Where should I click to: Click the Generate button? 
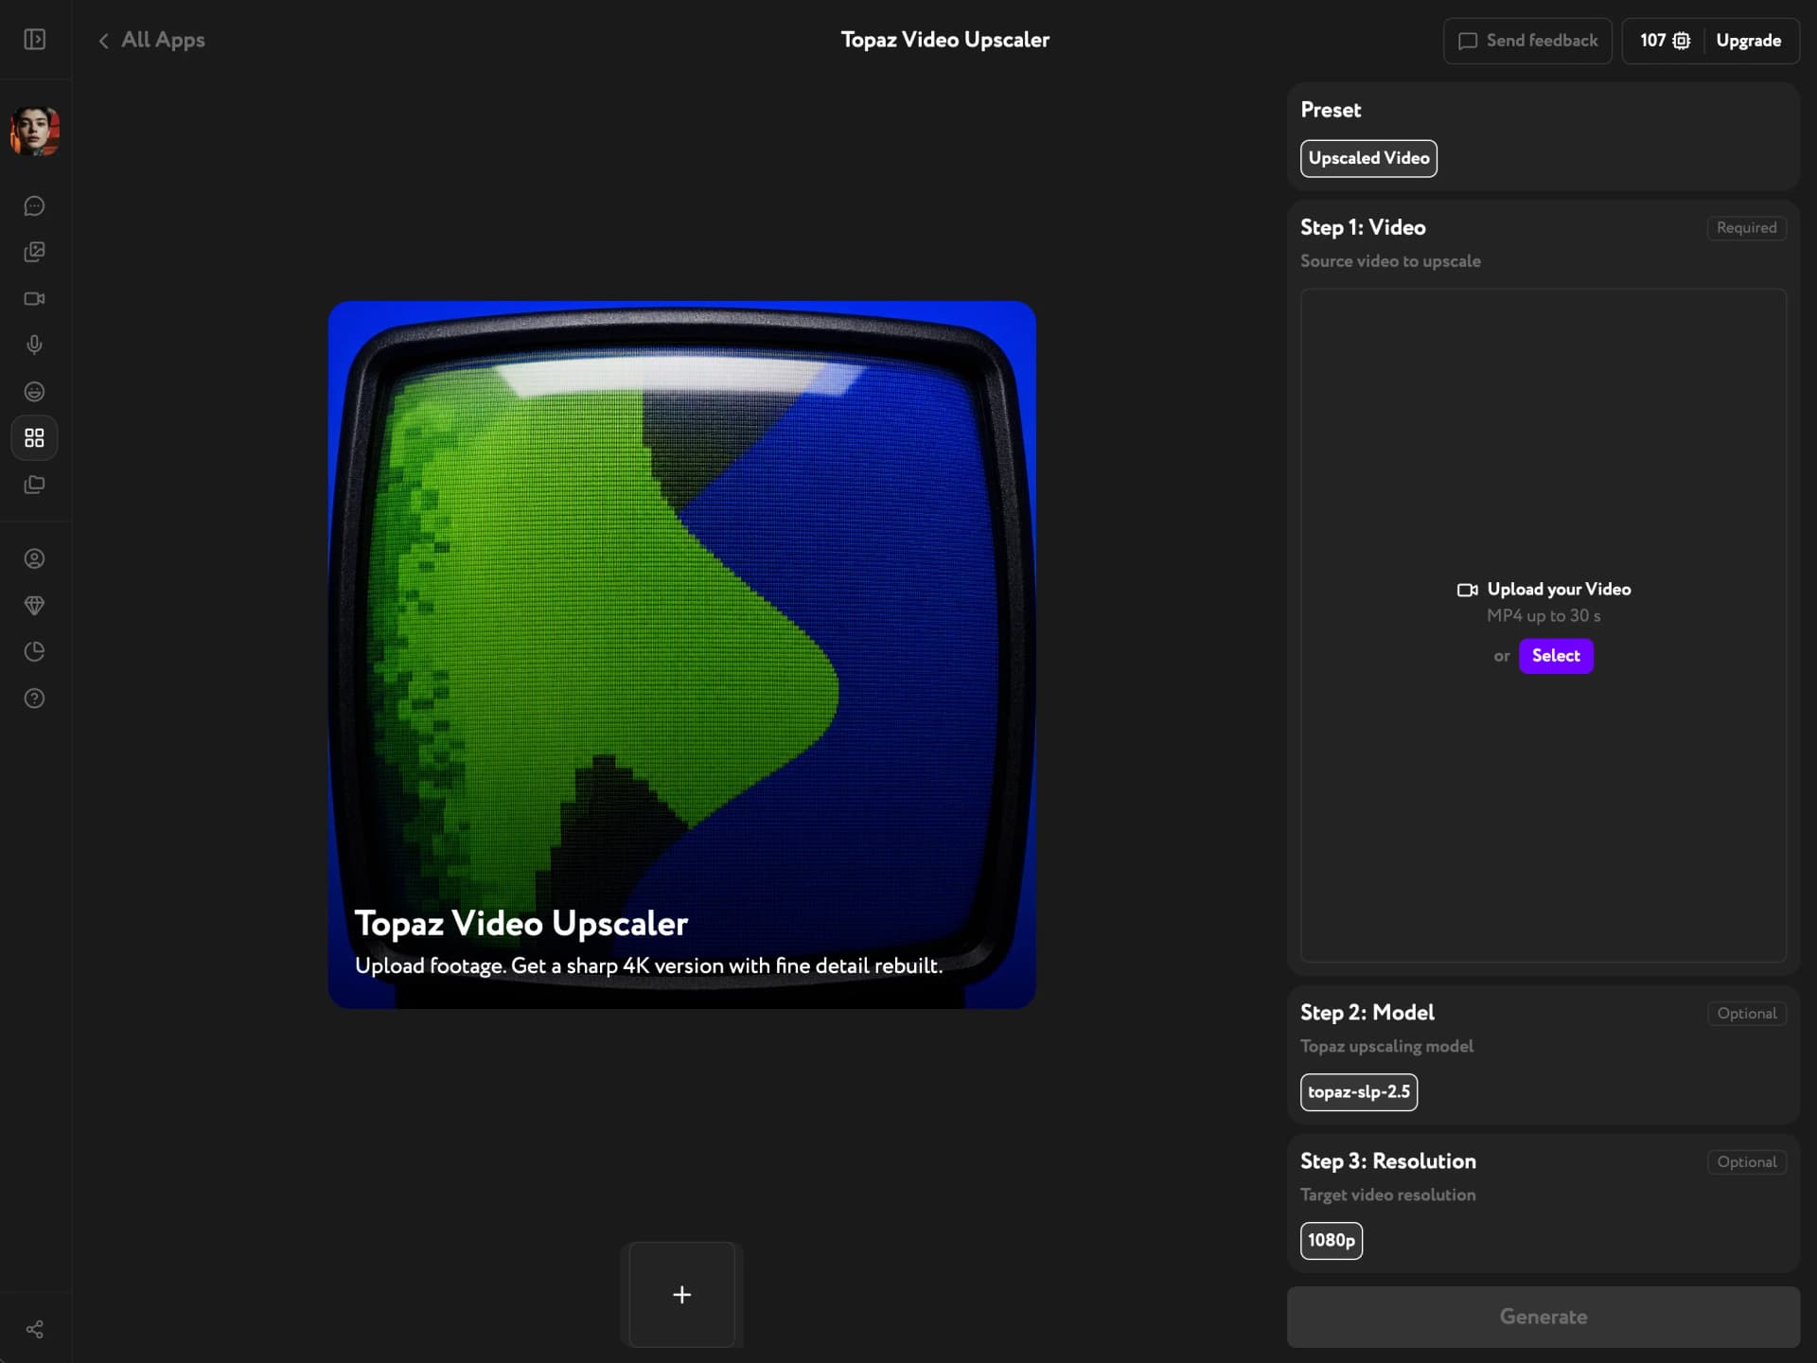(x=1544, y=1317)
